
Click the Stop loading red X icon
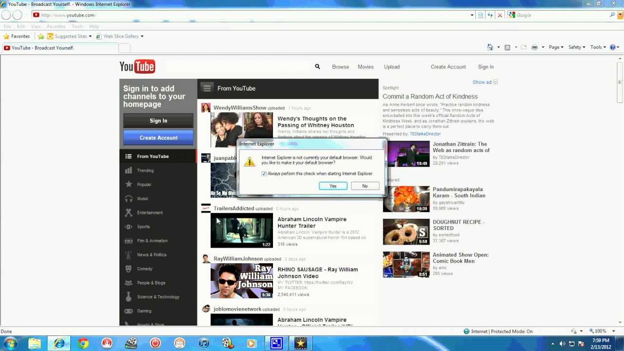tap(500, 15)
